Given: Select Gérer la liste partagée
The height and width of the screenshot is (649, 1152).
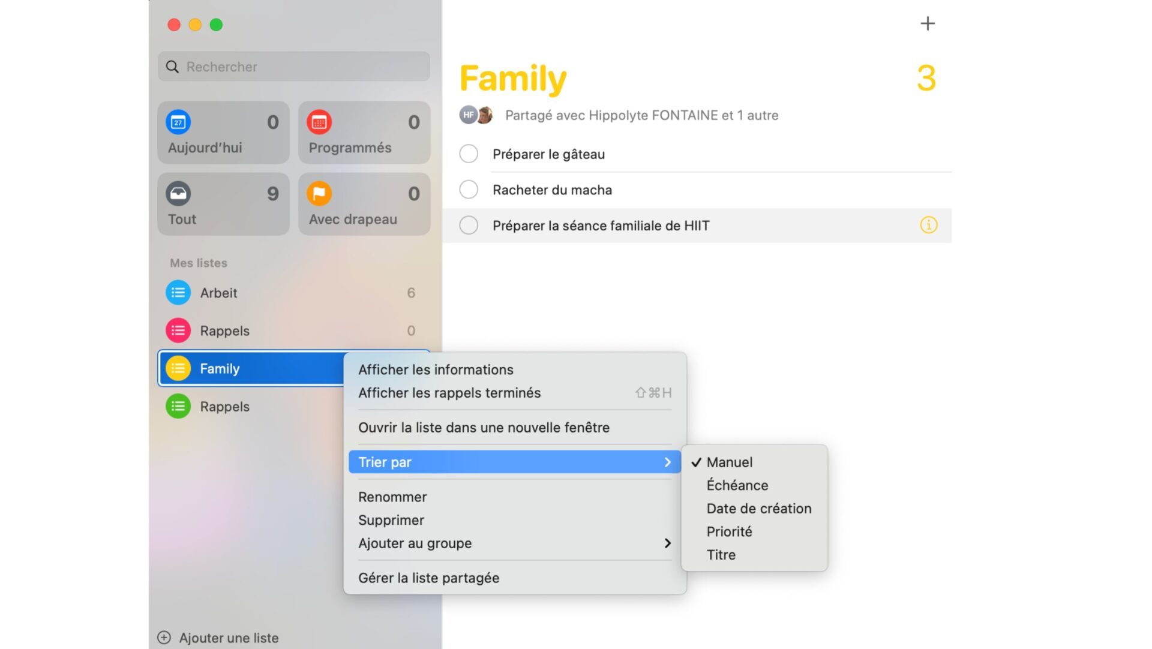Looking at the screenshot, I should [x=515, y=578].
